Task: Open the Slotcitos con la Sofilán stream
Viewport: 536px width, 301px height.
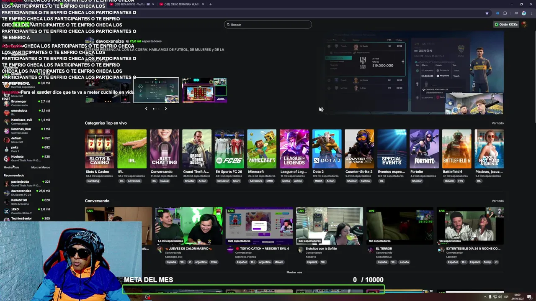Action: tap(330, 226)
